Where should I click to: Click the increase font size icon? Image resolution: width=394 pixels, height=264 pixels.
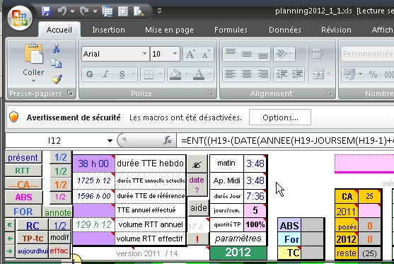pos(190,54)
